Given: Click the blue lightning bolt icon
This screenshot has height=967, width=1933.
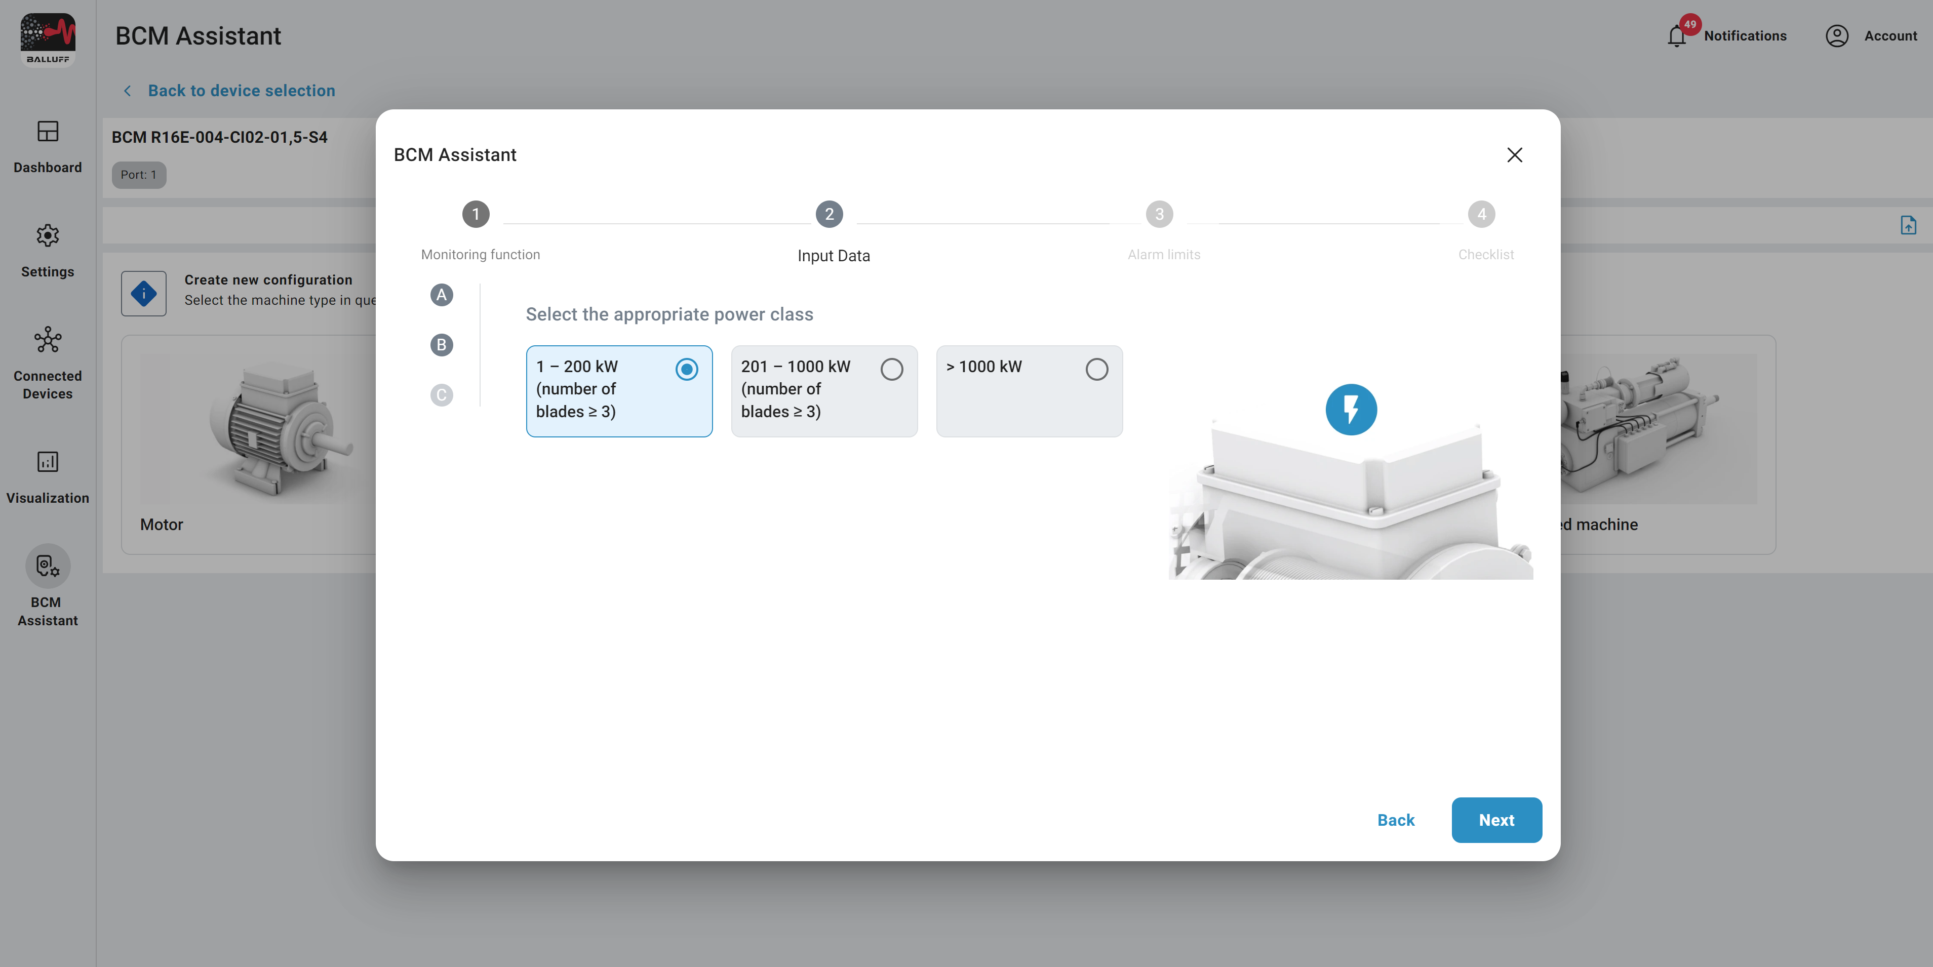Looking at the screenshot, I should point(1351,410).
